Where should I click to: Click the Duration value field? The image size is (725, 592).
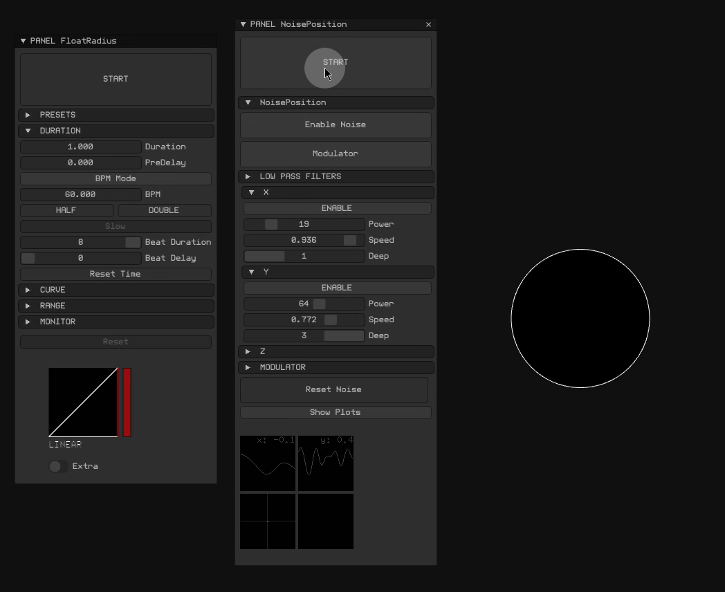80,147
